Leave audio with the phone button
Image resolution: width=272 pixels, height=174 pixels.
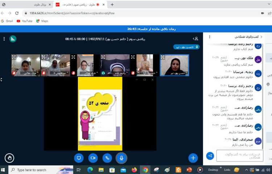tap(107, 158)
